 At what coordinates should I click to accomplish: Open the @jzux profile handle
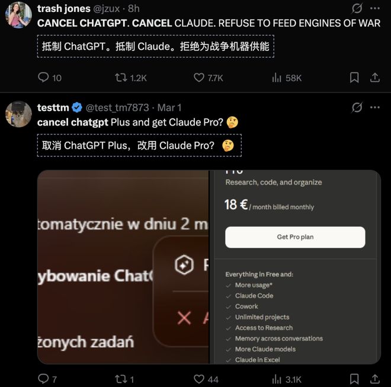pyautogui.click(x=106, y=9)
